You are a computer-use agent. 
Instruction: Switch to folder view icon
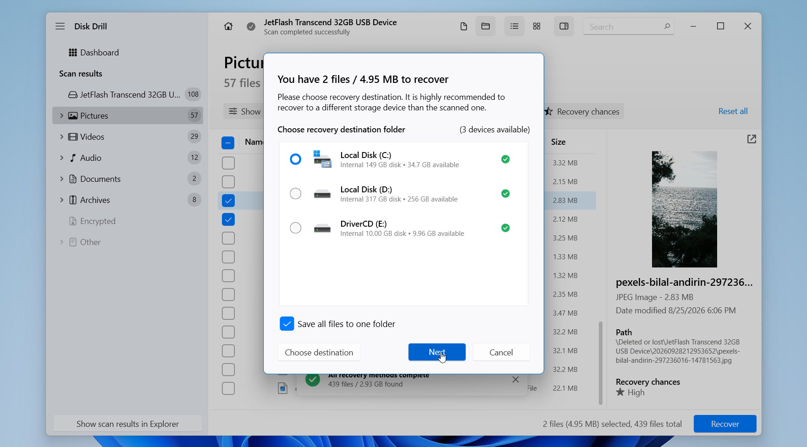tap(486, 26)
